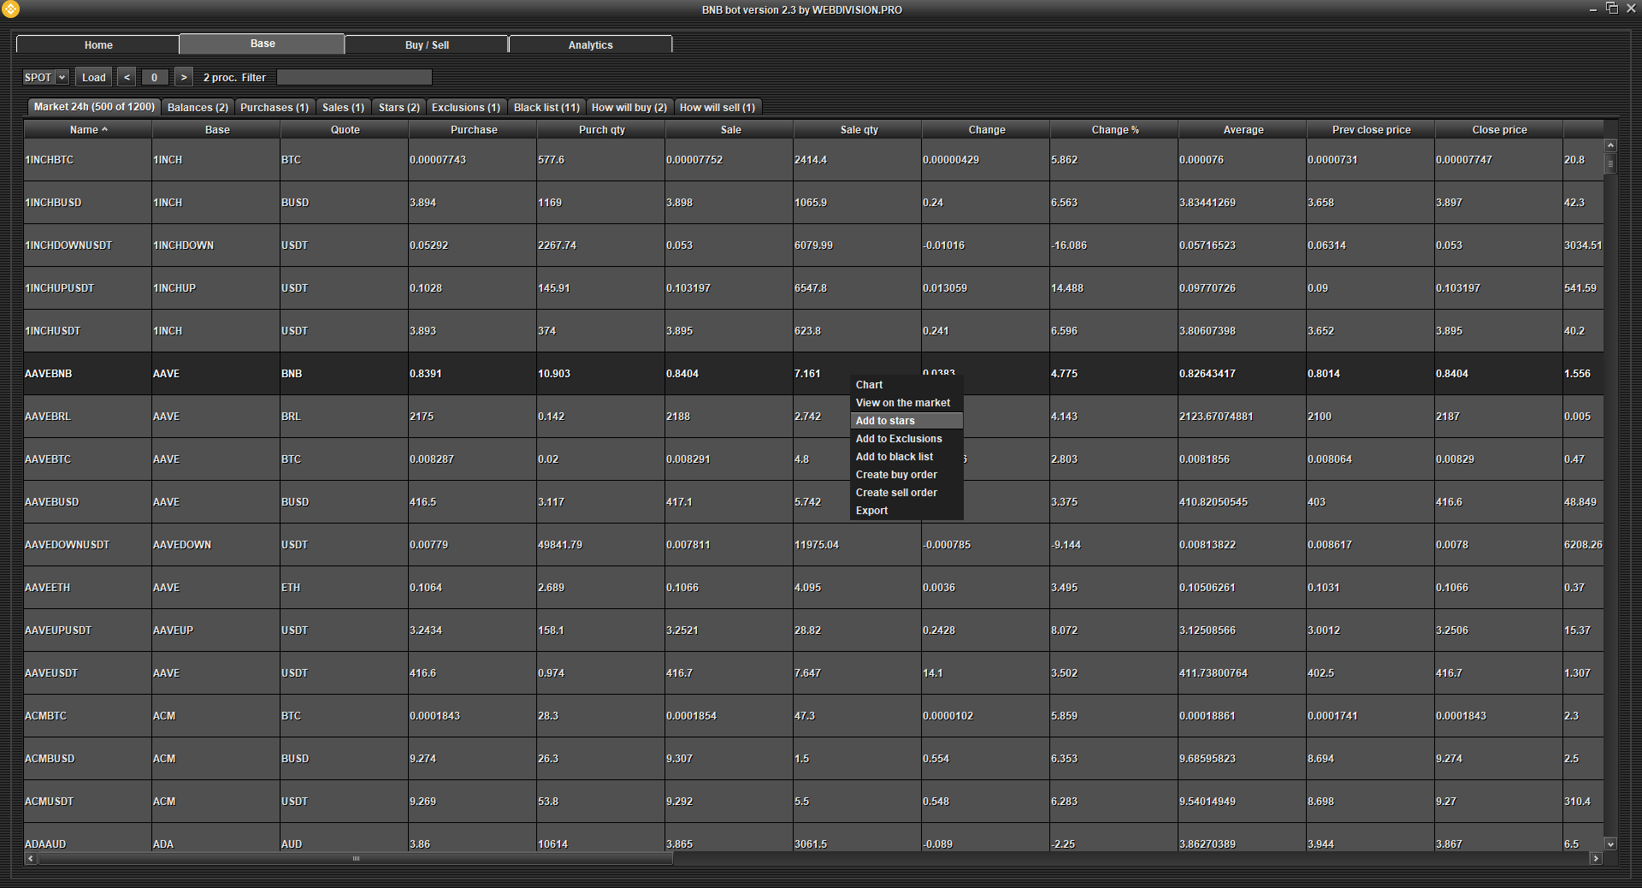1642x888 pixels.
Task: Sort by the Name column header
Action: point(87,130)
